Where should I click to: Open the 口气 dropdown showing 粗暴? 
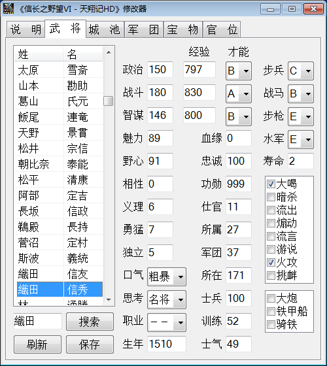(x=167, y=276)
